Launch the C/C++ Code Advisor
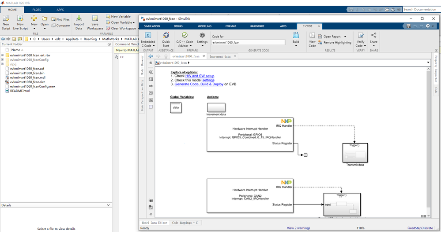 tap(185, 35)
